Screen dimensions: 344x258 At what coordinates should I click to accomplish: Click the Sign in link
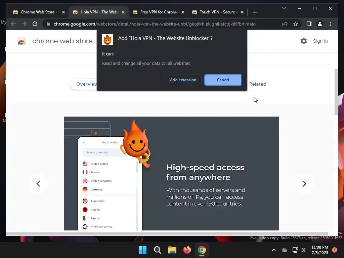point(320,41)
